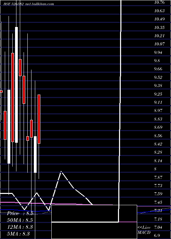
Task: Select the 7.87 price axis label
Action: point(158,177)
